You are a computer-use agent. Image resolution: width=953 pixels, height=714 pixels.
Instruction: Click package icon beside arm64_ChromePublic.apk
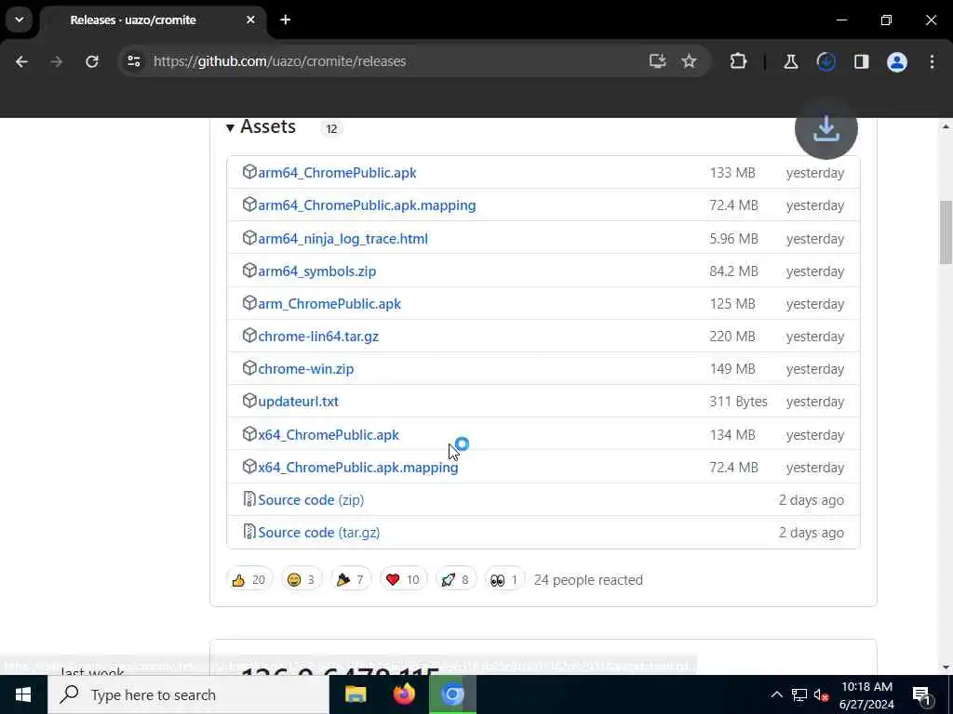(249, 172)
